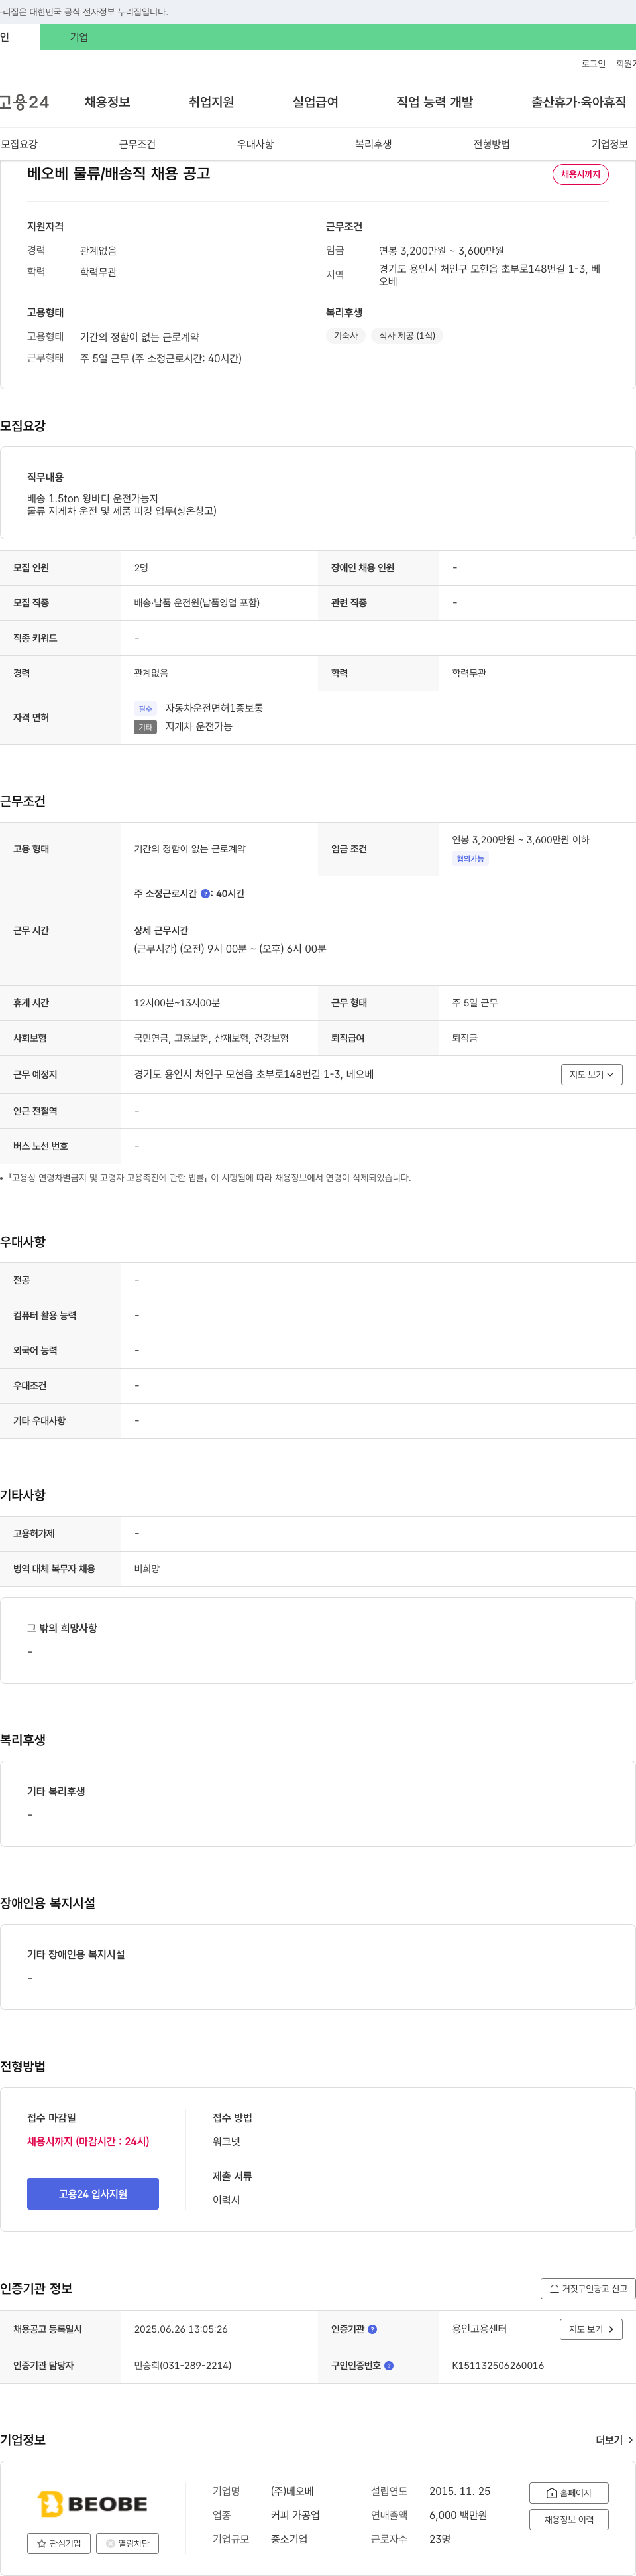636x2576 pixels.
Task: Open the 주 소정근로시간 help tooltip icon
Action: (205, 894)
